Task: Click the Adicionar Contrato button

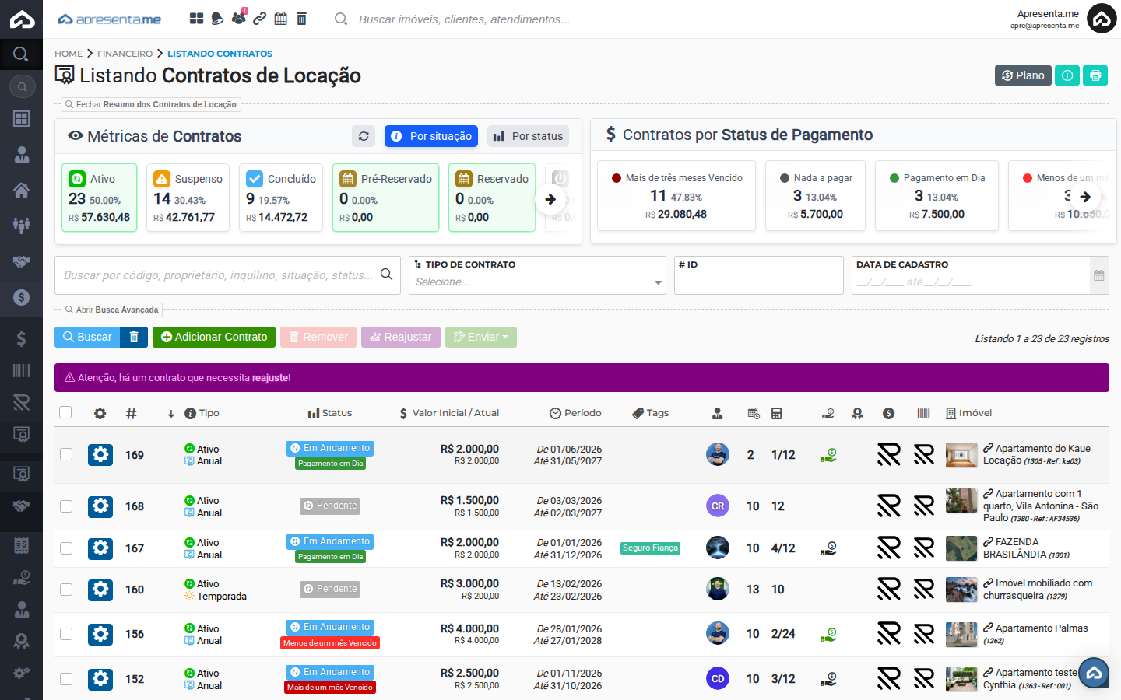Action: (x=214, y=337)
